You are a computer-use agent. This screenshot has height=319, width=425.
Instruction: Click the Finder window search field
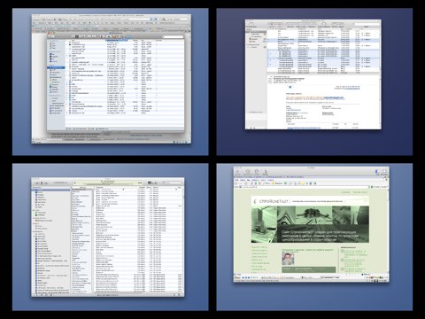(173, 37)
